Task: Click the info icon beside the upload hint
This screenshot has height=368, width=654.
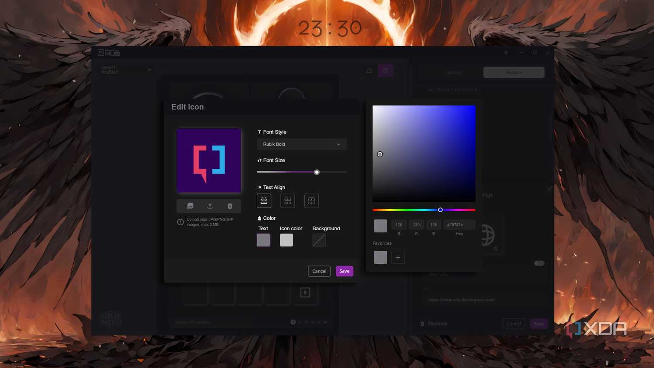Action: [180, 222]
